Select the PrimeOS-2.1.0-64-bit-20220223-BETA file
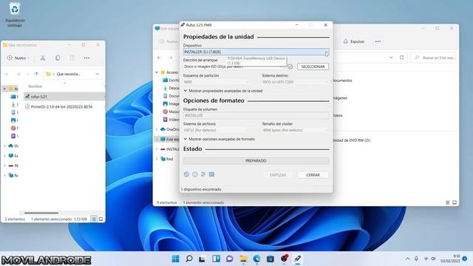 pyautogui.click(x=61, y=106)
